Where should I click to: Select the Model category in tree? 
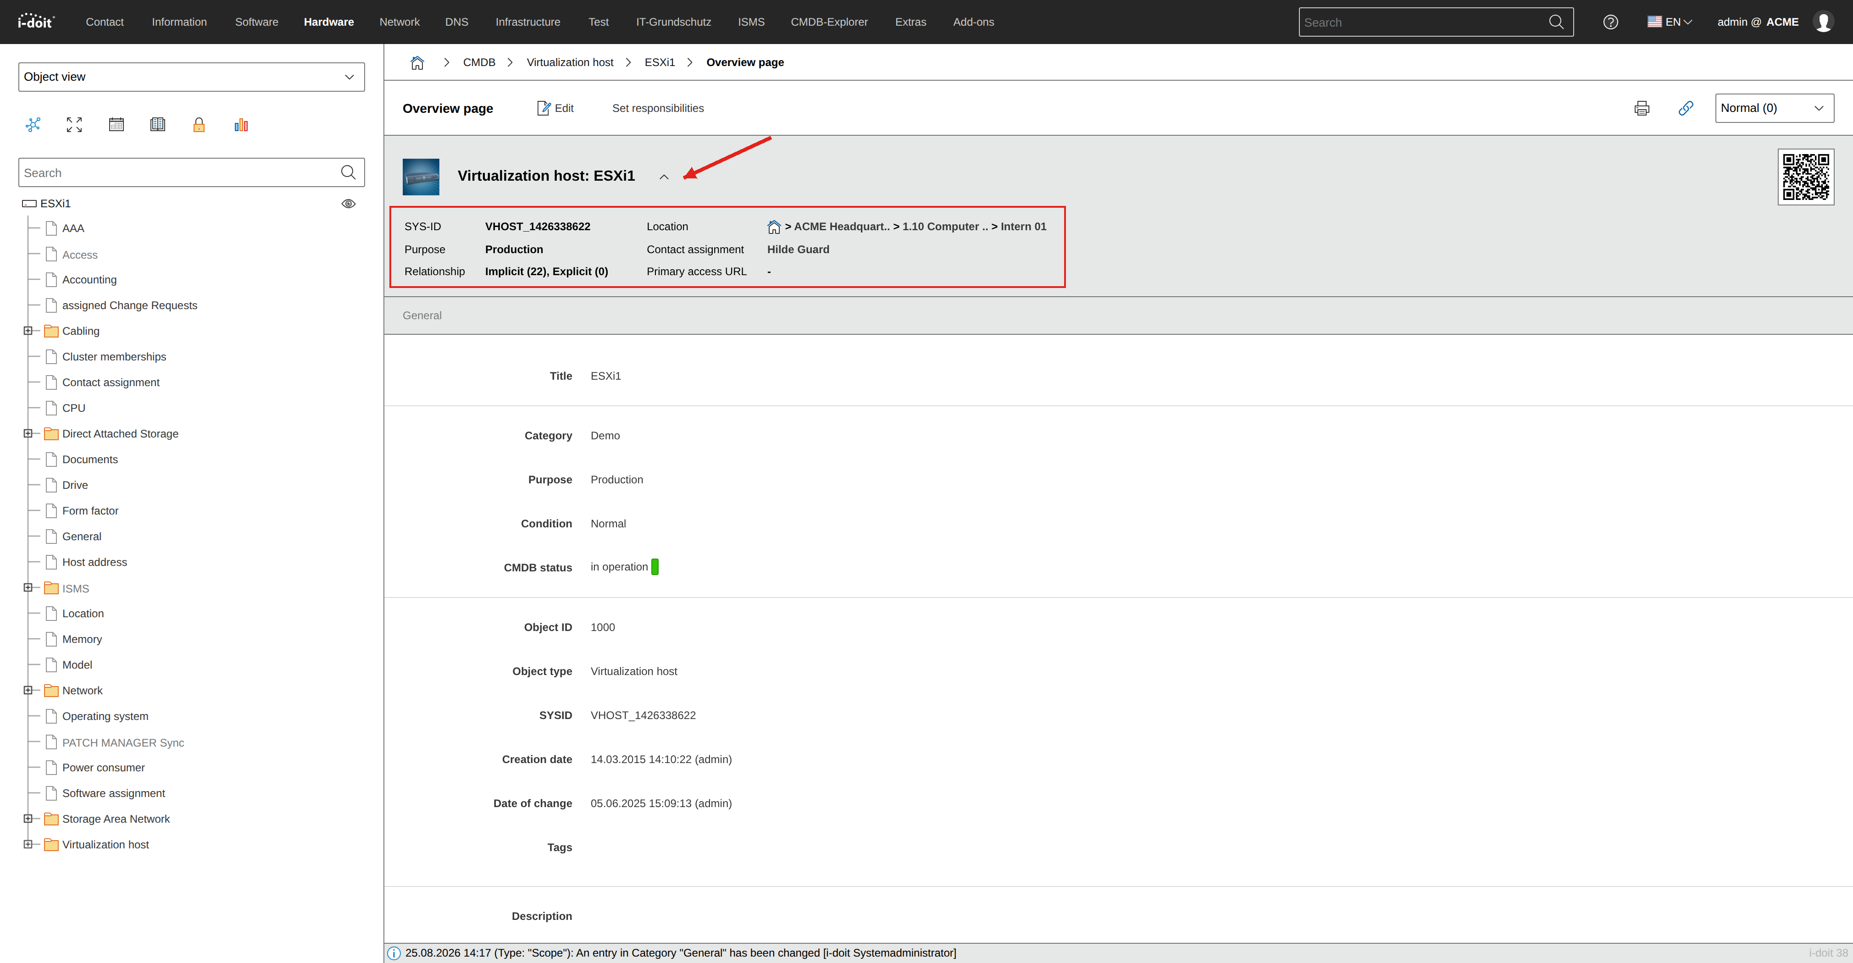[x=77, y=665]
